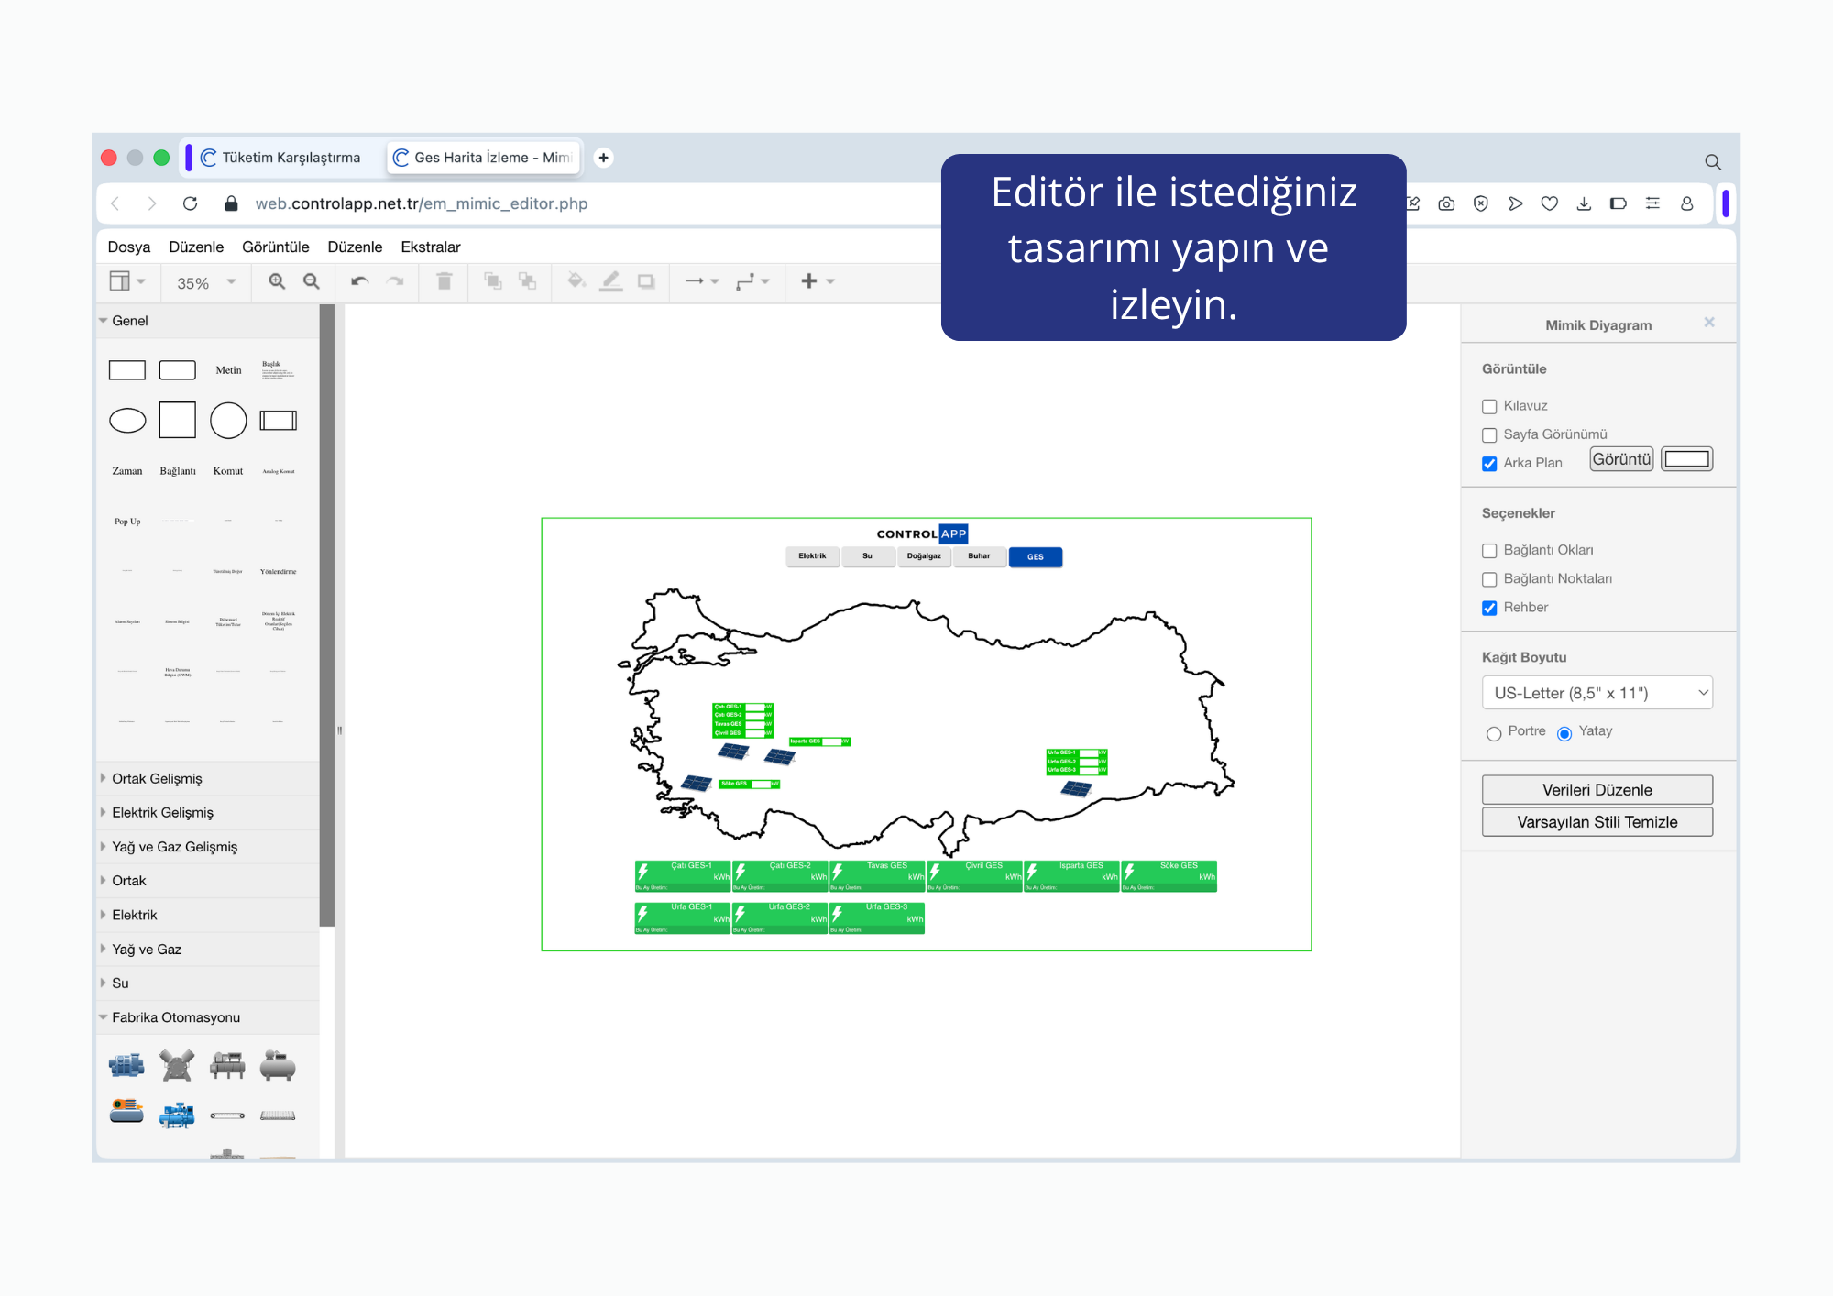
Task: Select the ellipse shape
Action: pyautogui.click(x=127, y=421)
